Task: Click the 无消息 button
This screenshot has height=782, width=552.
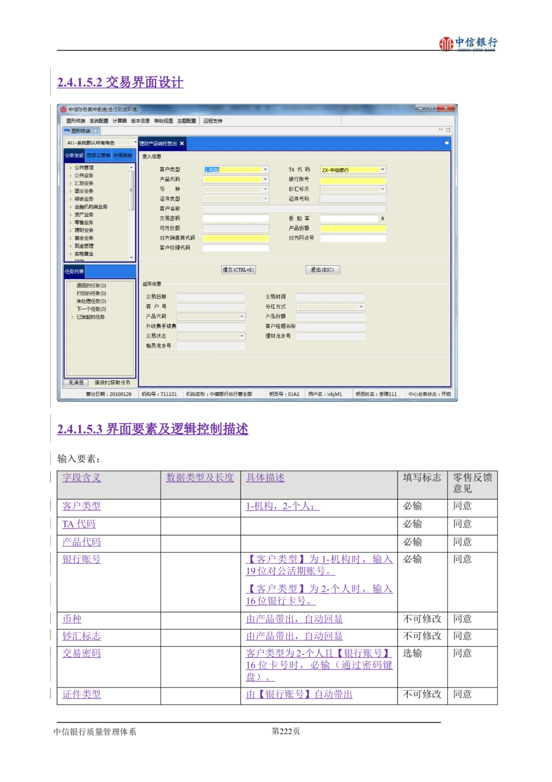Action: (76, 382)
